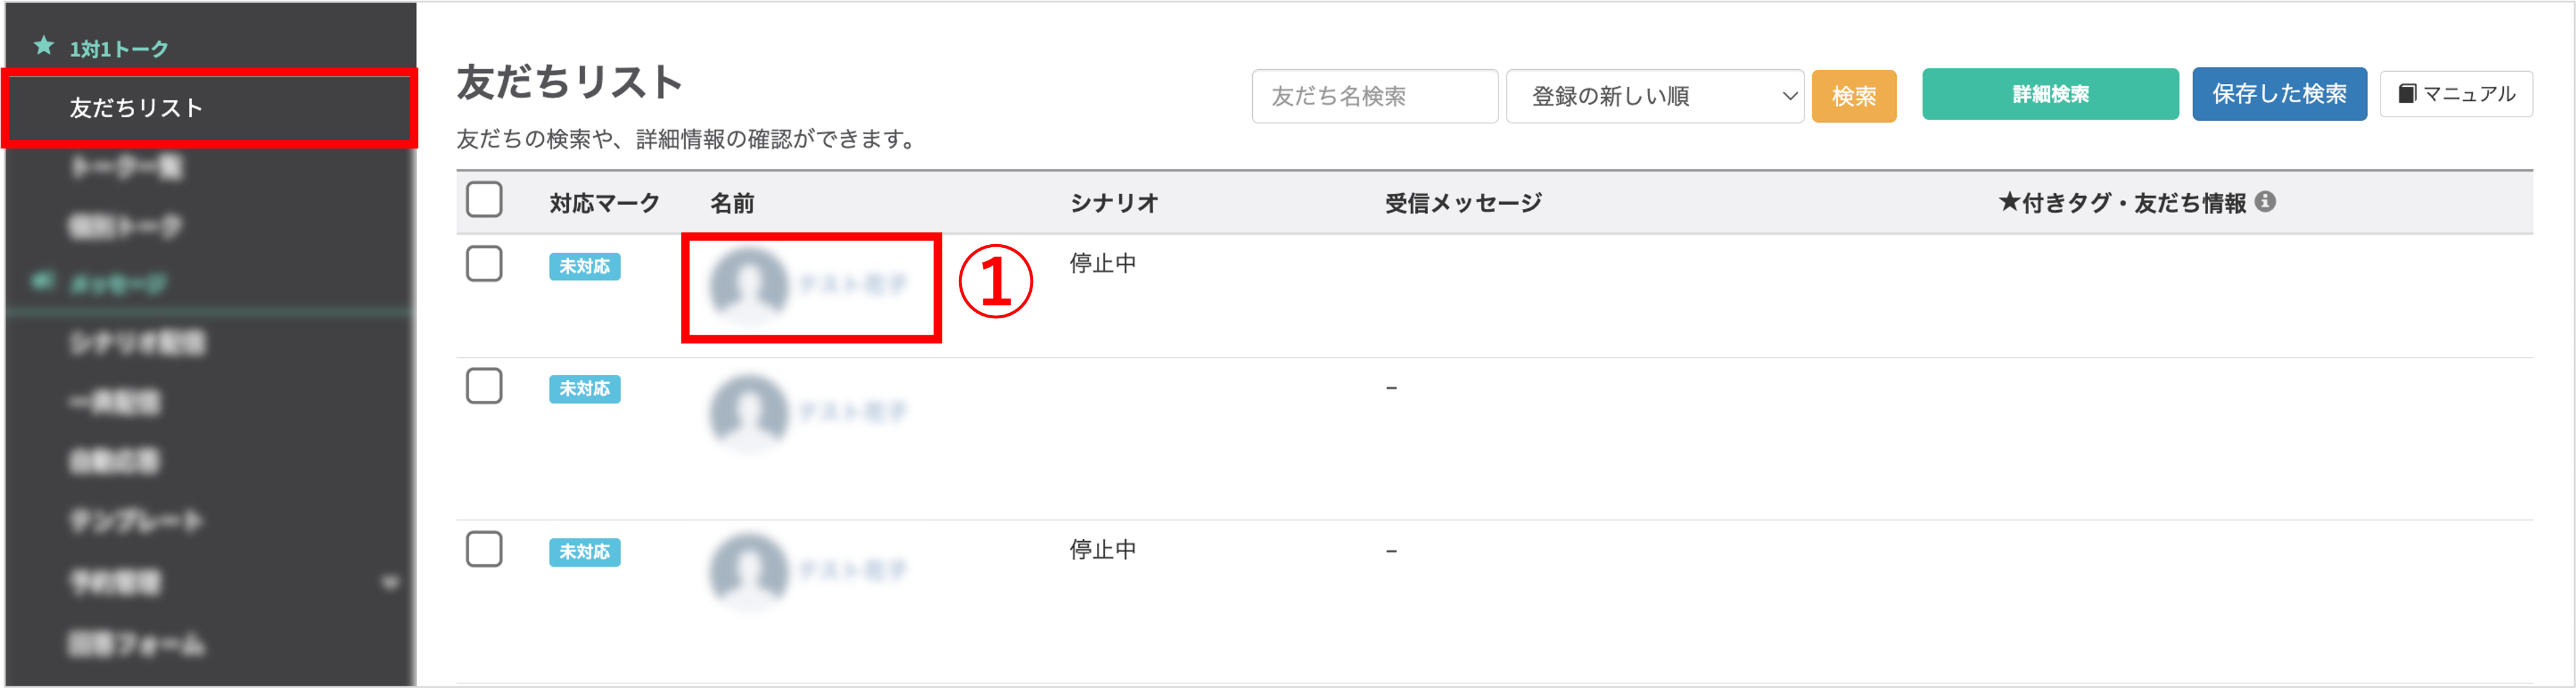Select 友だちリスト in the sidebar

click(x=136, y=108)
